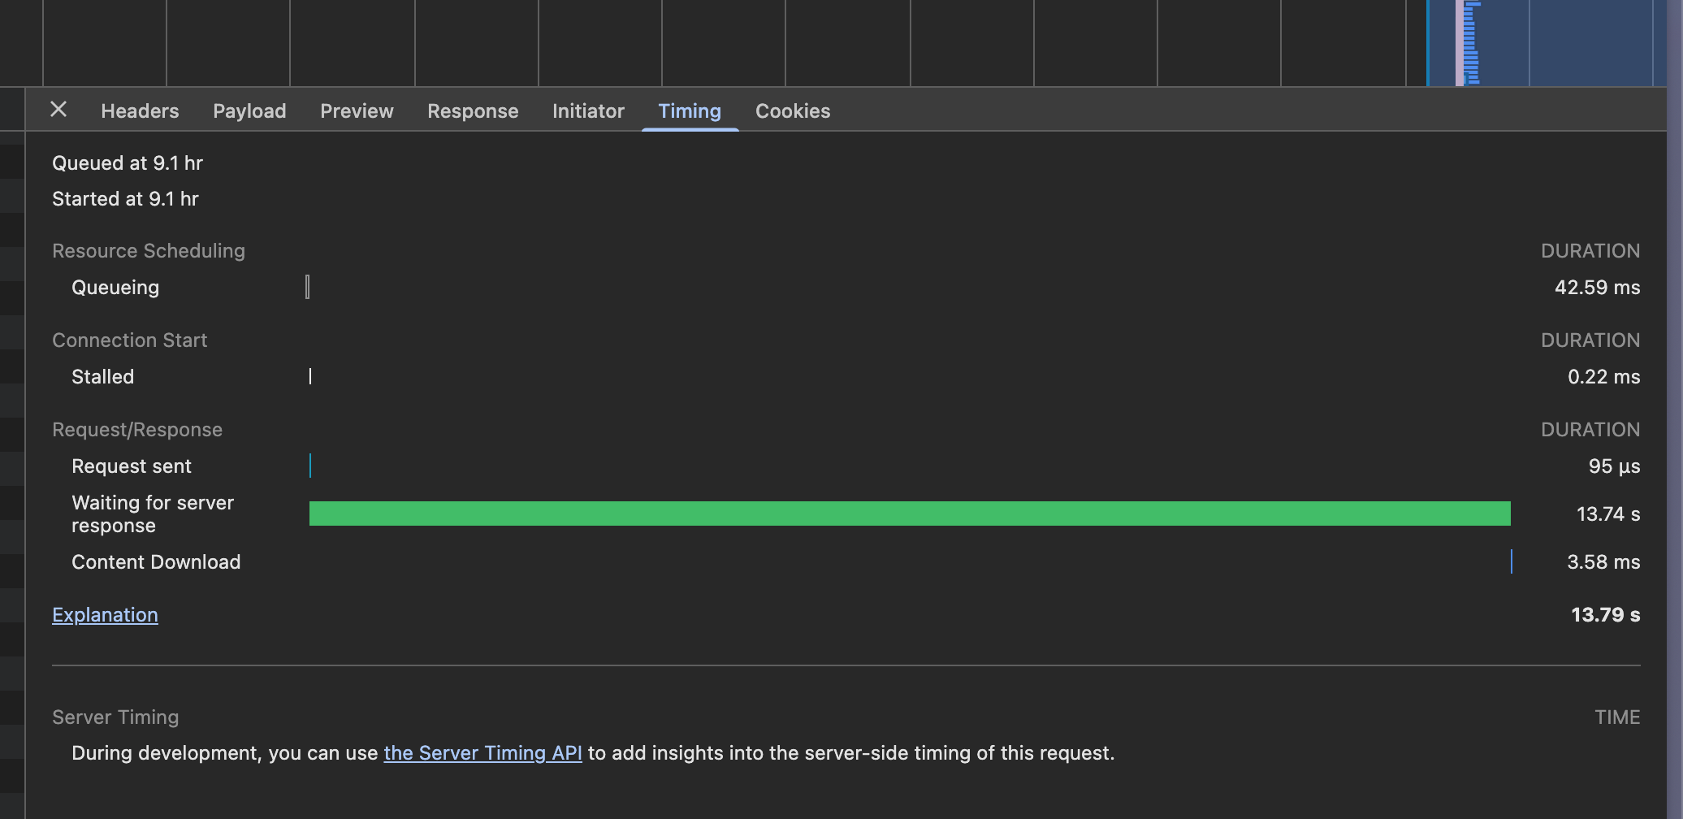The height and width of the screenshot is (819, 1683).
Task: Click the 13.74 s waiting duration value
Action: [x=1607, y=514]
